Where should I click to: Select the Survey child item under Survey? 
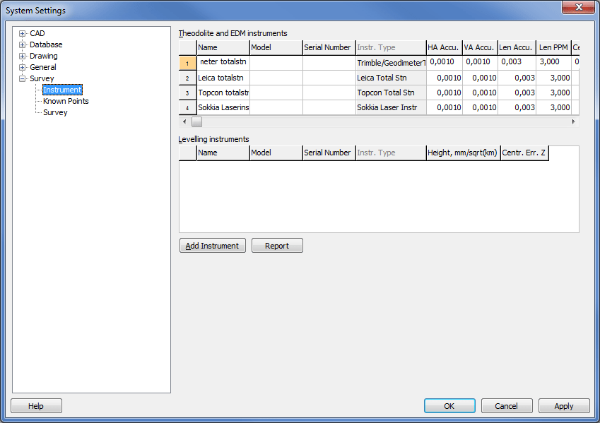[x=55, y=112]
